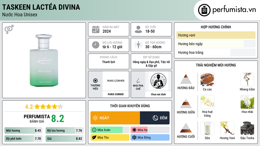Click the leaf icon for Mùa Thu
The image size is (260, 146).
pyautogui.click(x=94, y=138)
